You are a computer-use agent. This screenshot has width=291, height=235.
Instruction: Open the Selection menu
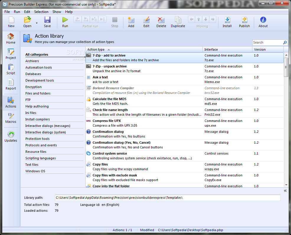(x=41, y=12)
